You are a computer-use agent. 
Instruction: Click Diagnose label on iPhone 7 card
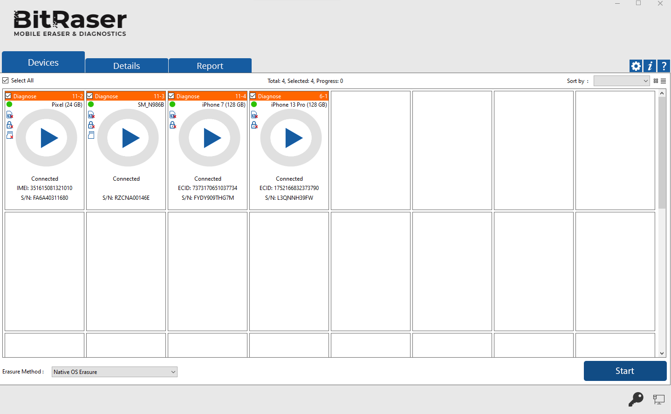point(188,96)
